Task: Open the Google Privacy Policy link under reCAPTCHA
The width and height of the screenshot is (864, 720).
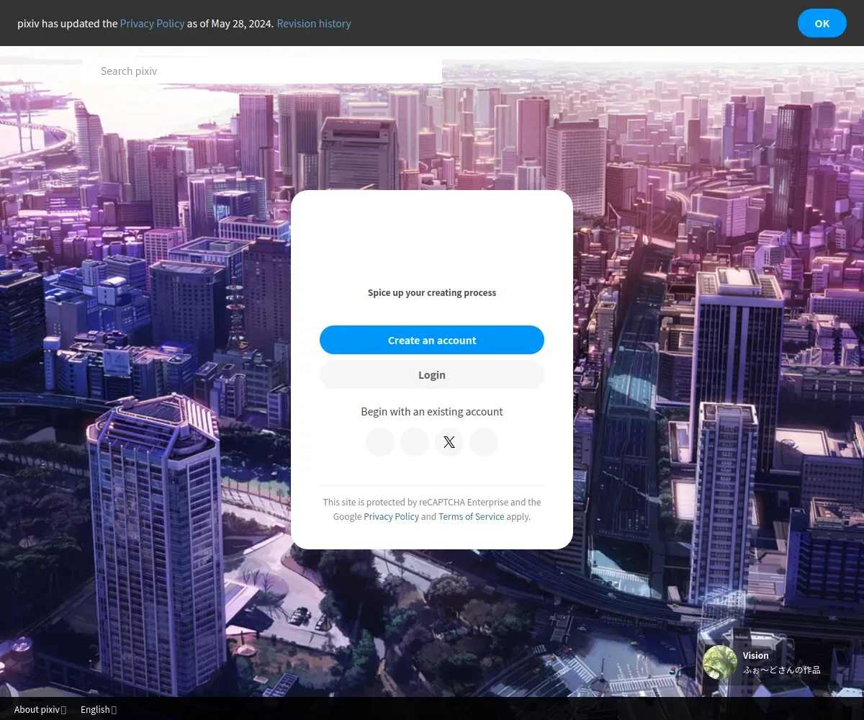Action: [x=391, y=516]
